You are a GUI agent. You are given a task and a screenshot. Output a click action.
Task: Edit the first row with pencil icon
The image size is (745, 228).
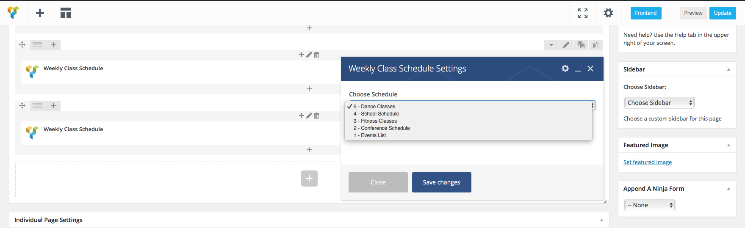(566, 45)
